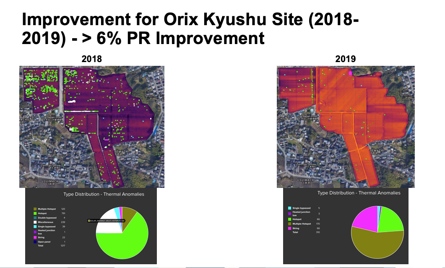Viewport: 445px width, 268px height.
Task: Select Double bypassed swatch in 2018 legend
Action: click(x=35, y=218)
